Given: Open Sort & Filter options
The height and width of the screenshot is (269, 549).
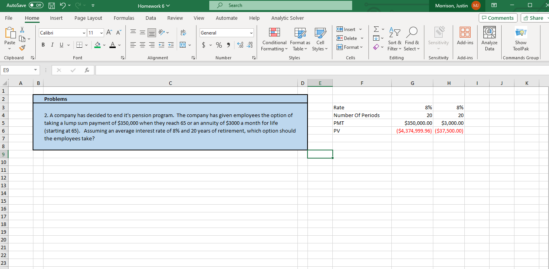Looking at the screenshot, I should (394, 39).
